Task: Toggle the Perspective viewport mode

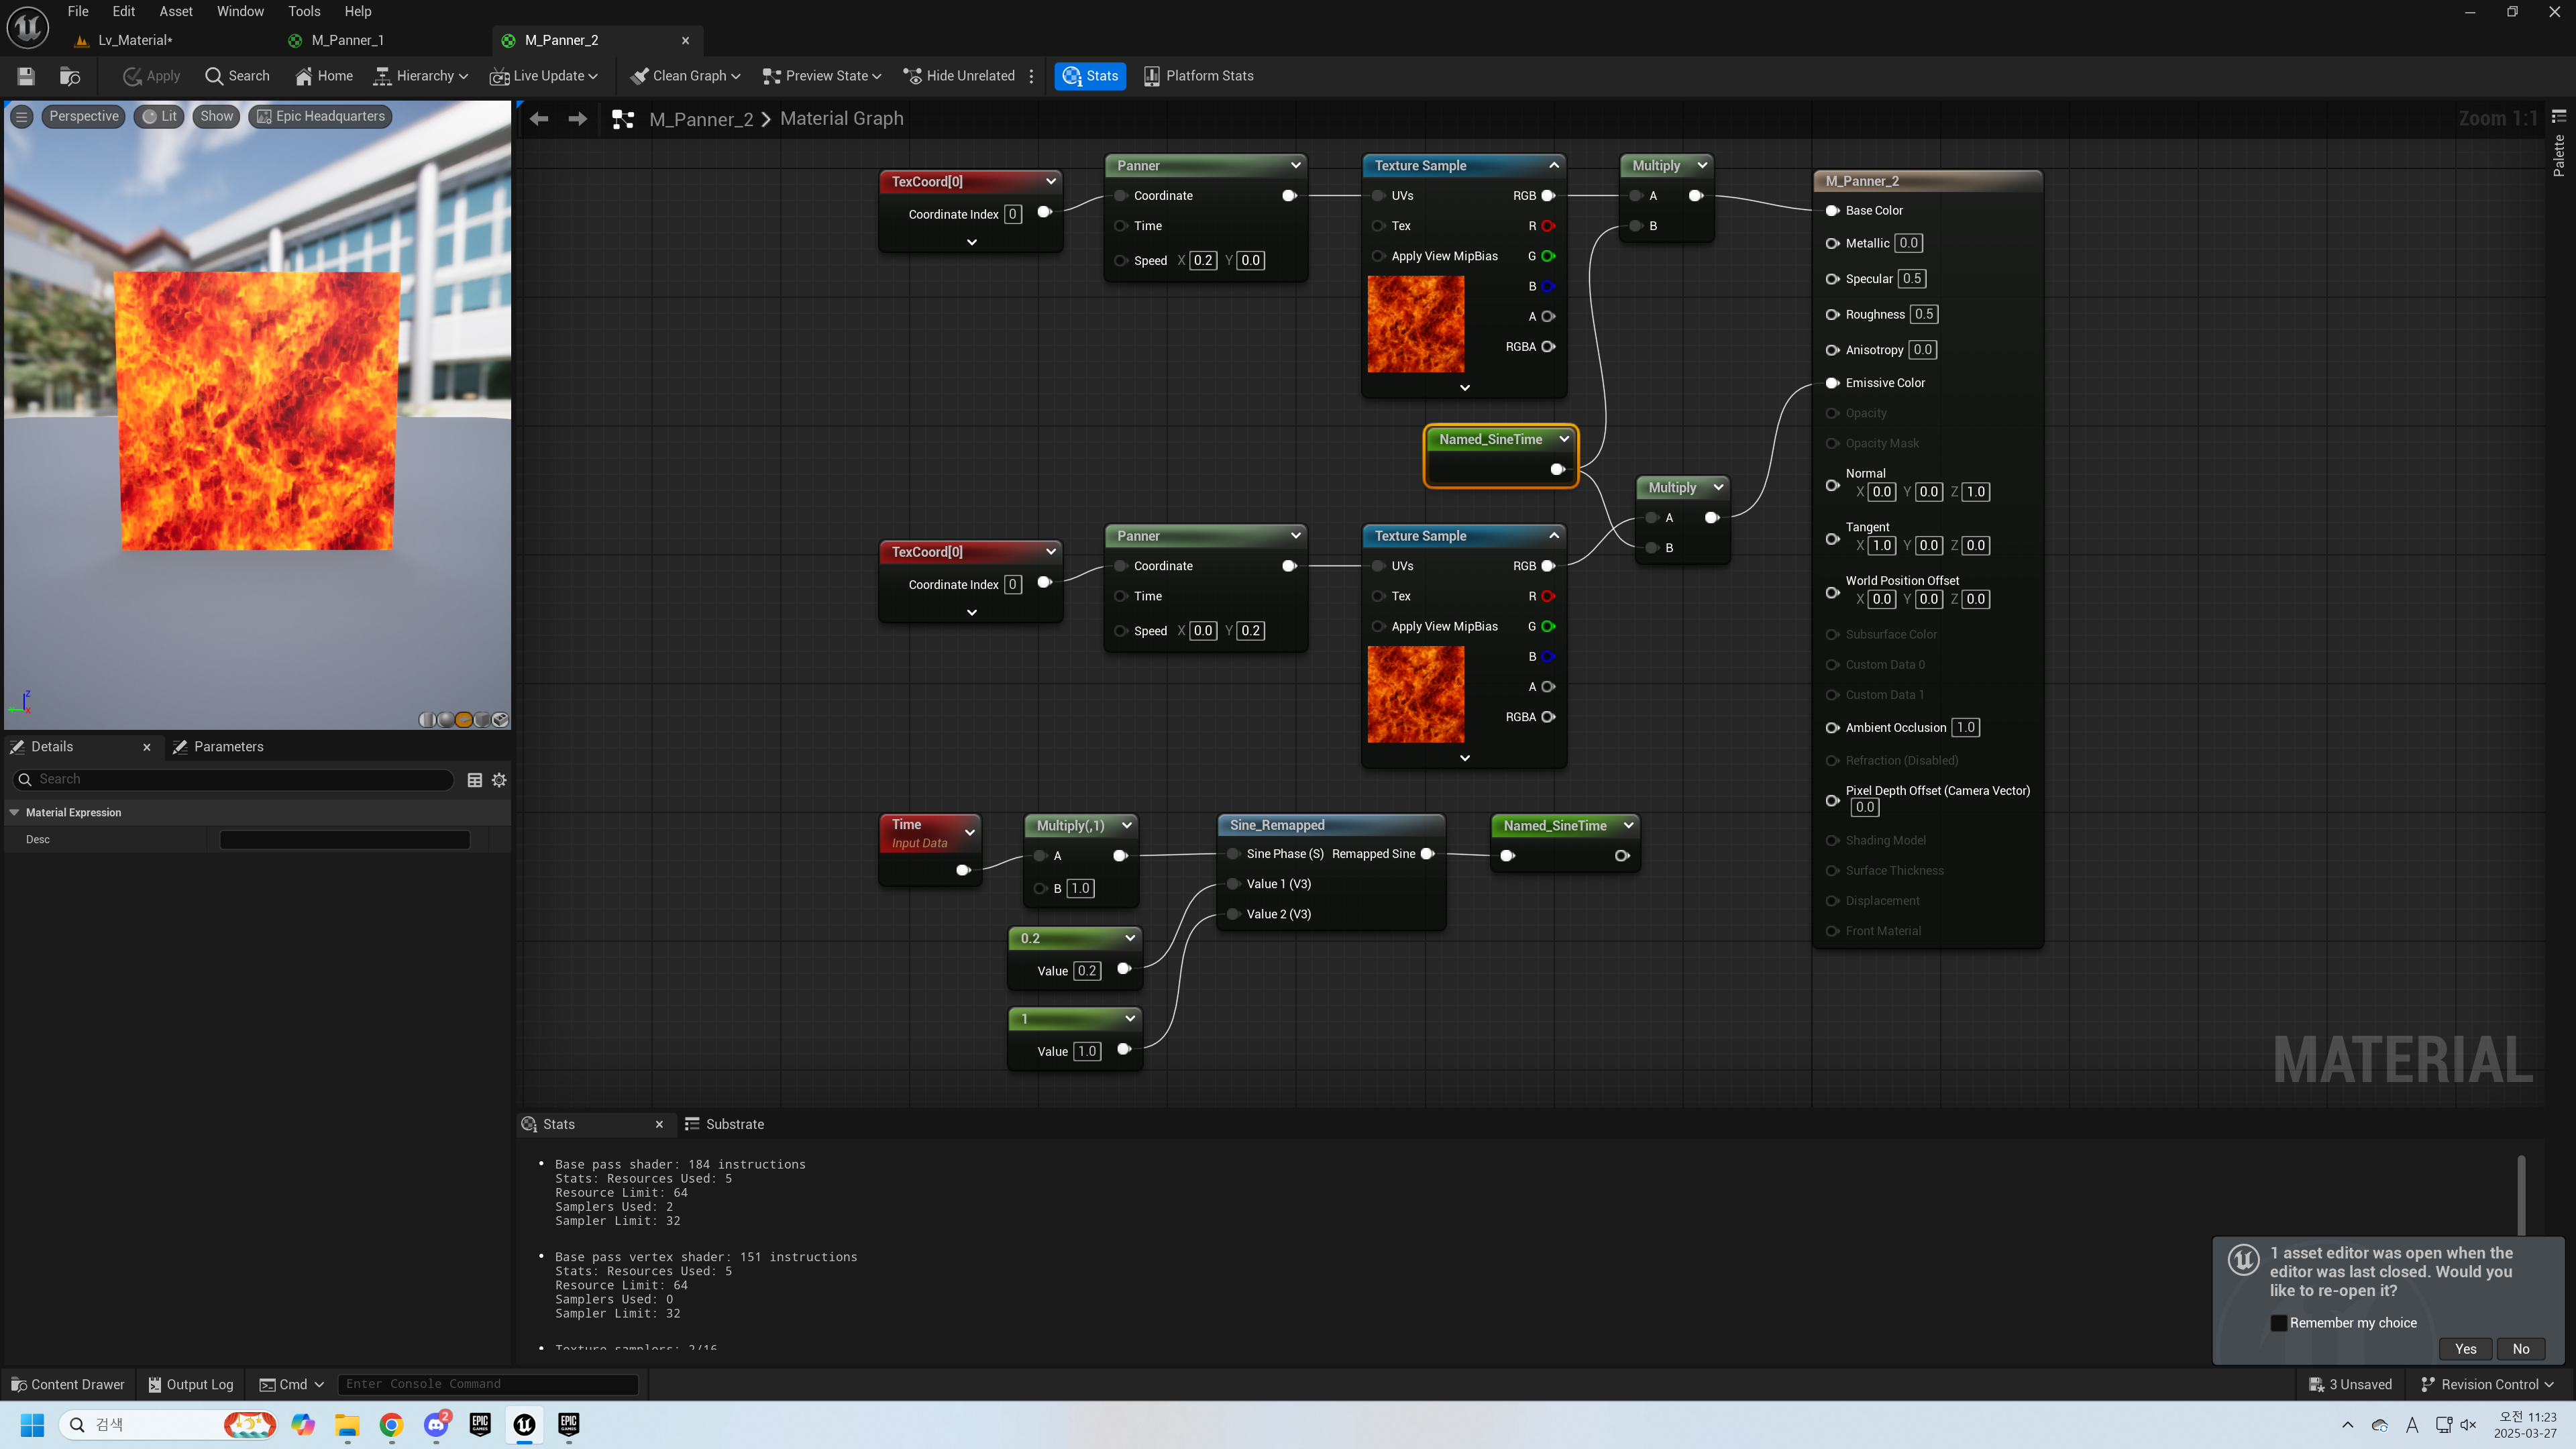Action: [83, 116]
